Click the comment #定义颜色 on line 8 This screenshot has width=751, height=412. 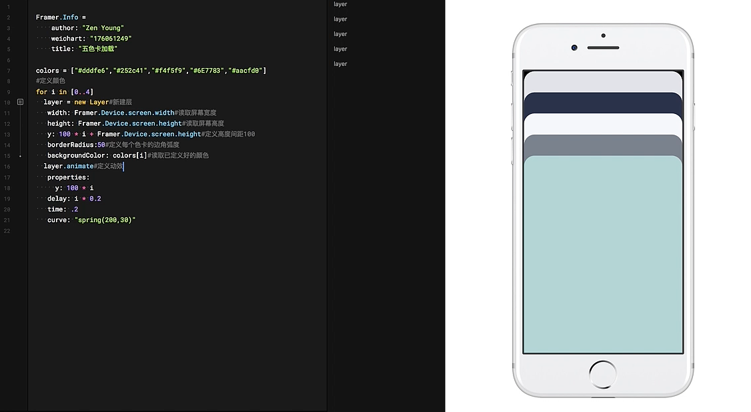pos(50,81)
